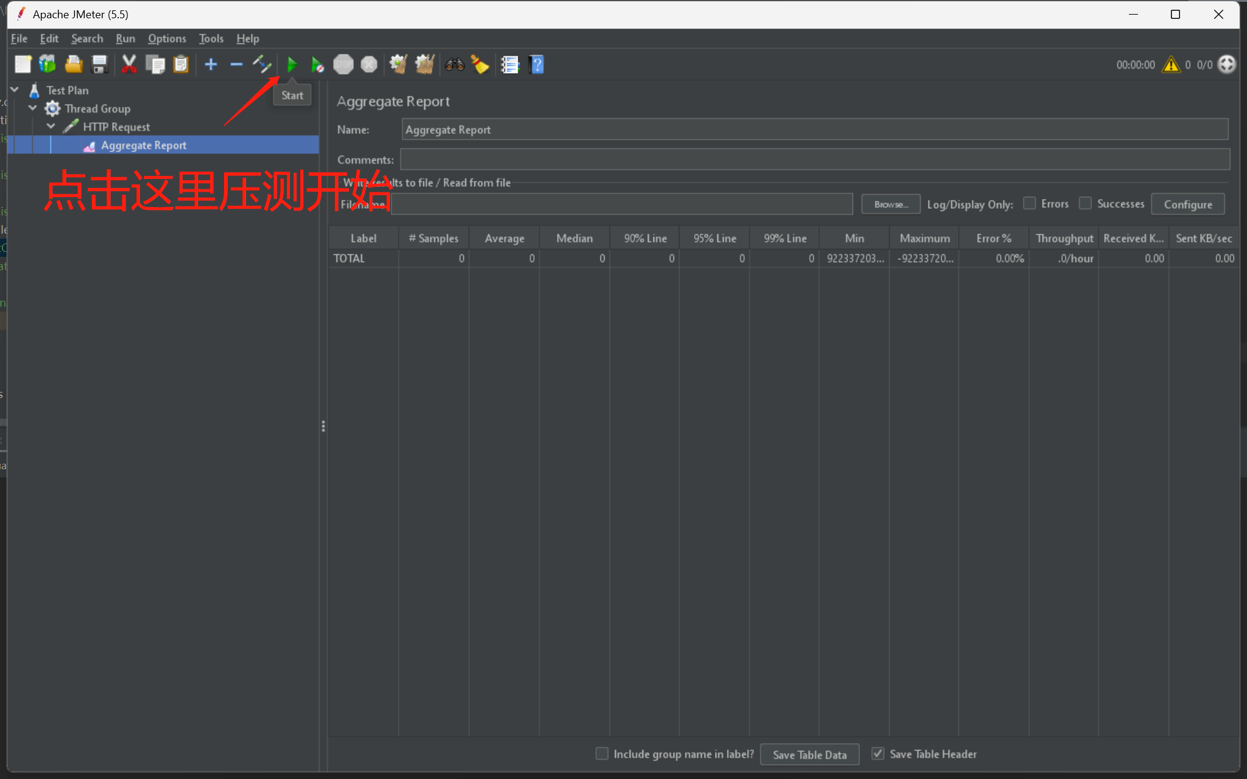Collapse the HTTP Request node arrow
Viewport: 1247px width, 779px height.
pos(51,127)
